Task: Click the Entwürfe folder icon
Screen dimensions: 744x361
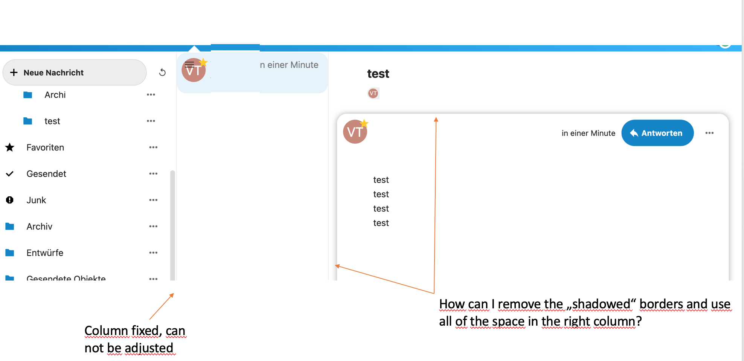Action: 10,253
